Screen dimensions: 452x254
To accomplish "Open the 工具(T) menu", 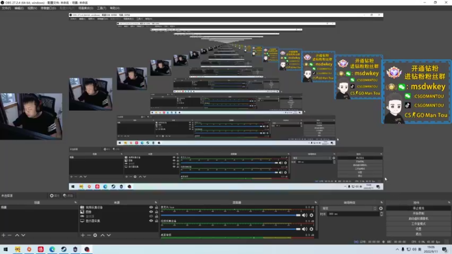I will coord(102,8).
